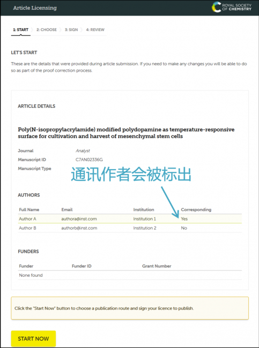Click the Grant Number column header
This screenshot has height=348, width=259.
click(x=157, y=266)
